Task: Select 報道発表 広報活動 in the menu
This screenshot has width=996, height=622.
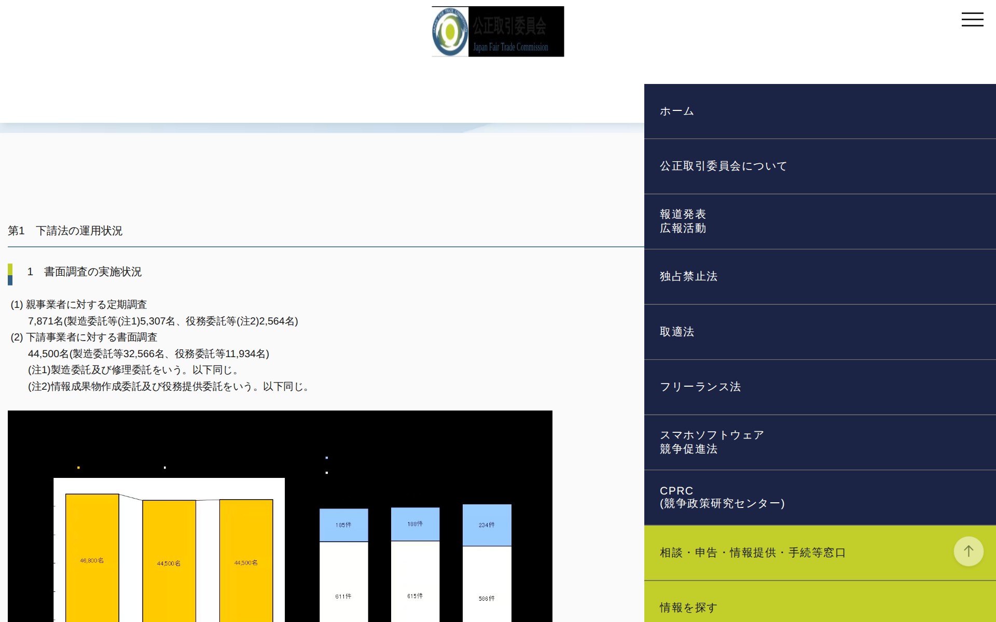Action: coord(683,221)
